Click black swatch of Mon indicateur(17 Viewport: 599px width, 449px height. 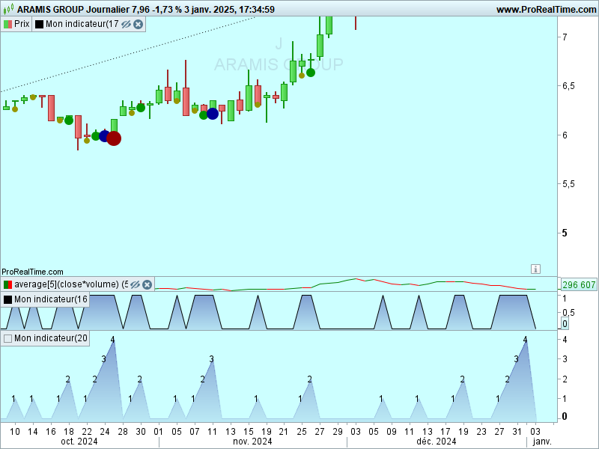(x=40, y=25)
